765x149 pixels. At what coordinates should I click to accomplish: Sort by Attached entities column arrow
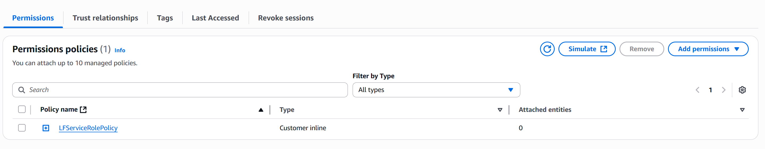[x=742, y=110]
